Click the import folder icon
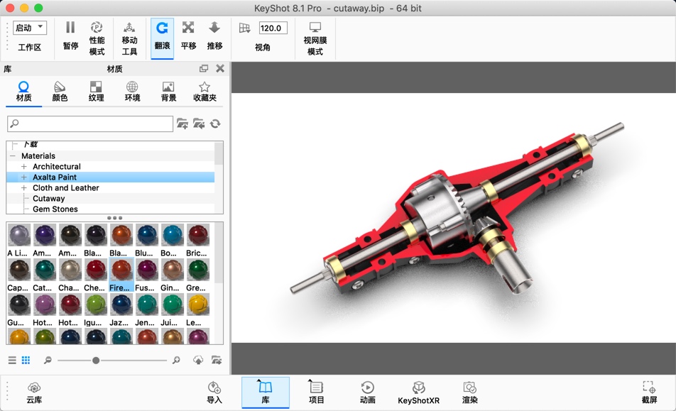This screenshot has width=676, height=411. point(199,124)
